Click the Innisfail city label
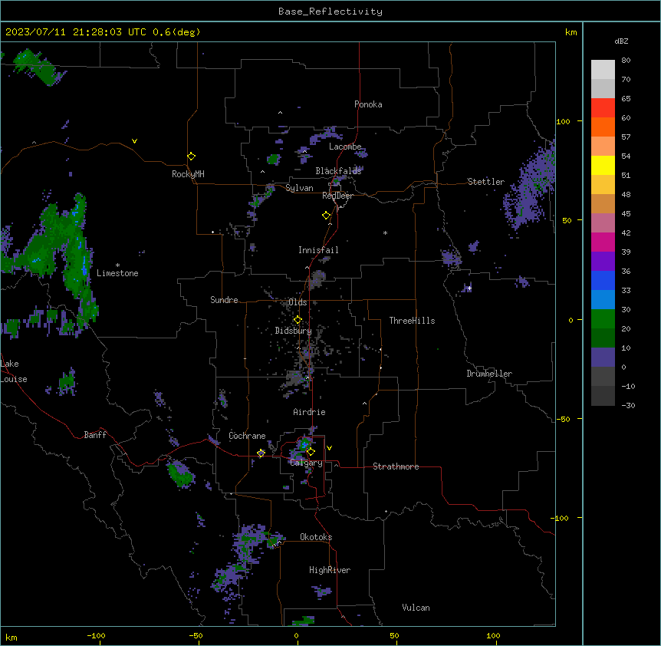The image size is (661, 646). [x=318, y=250]
